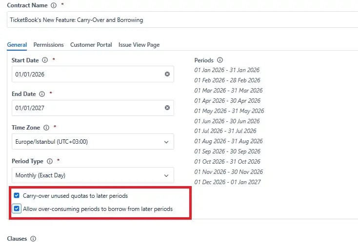Clear the End Date field value
The width and height of the screenshot is (358, 246).
167,108
